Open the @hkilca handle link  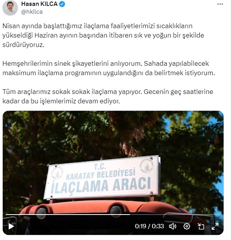pyautogui.click(x=32, y=12)
